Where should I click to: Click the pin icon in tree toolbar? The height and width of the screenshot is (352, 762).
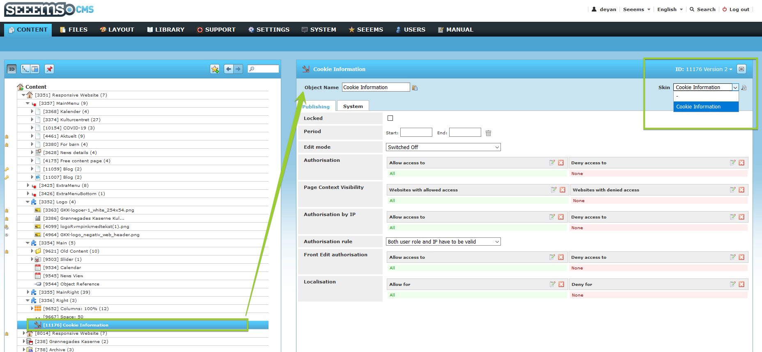(49, 69)
